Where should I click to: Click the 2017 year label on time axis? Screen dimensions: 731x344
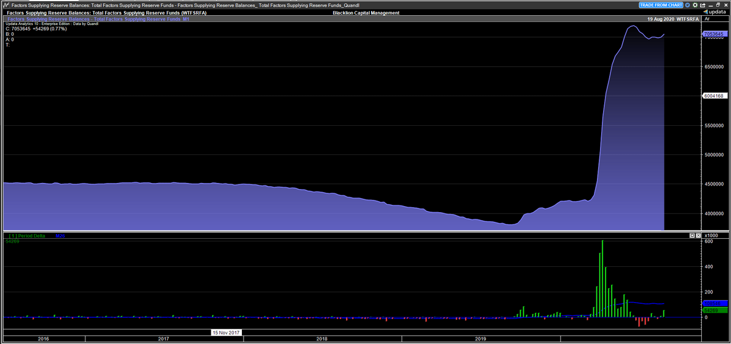tap(163, 339)
